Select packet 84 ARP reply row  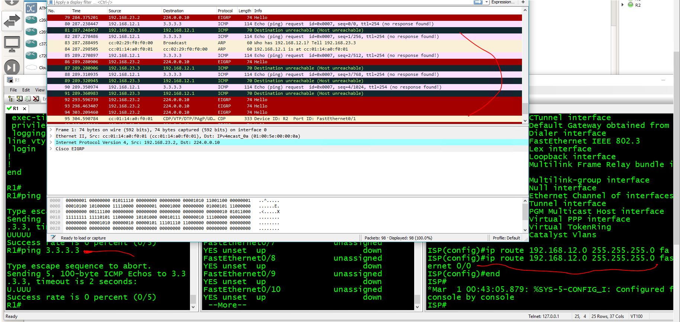[x=284, y=49]
